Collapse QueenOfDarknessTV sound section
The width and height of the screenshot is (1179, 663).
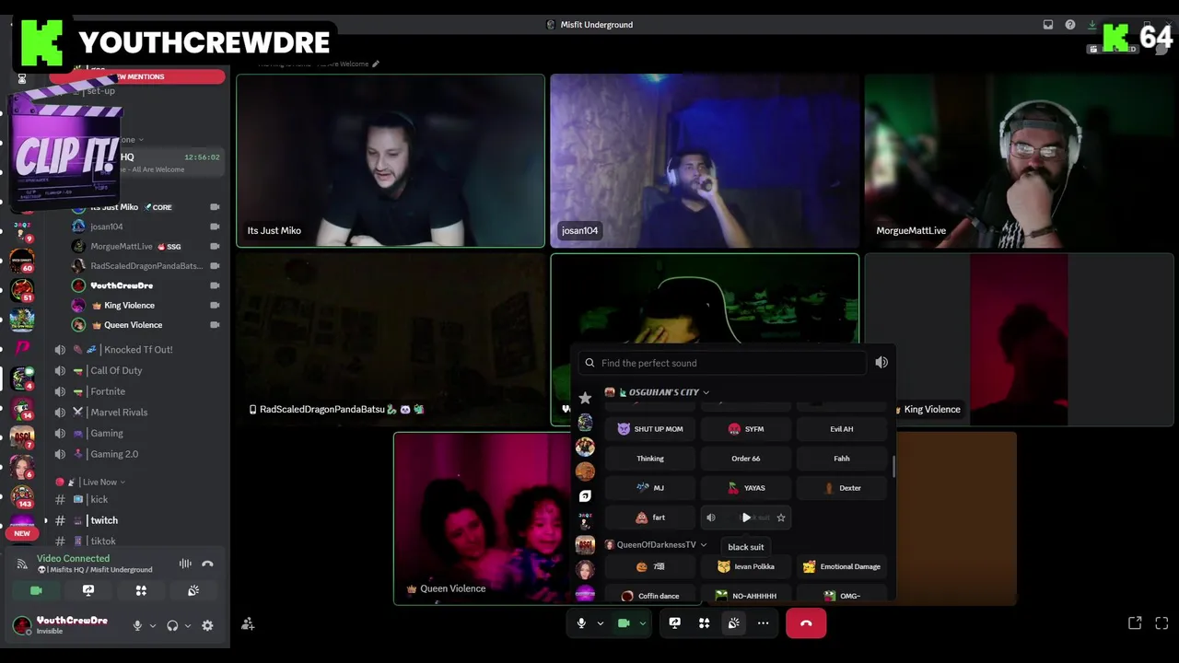click(656, 544)
